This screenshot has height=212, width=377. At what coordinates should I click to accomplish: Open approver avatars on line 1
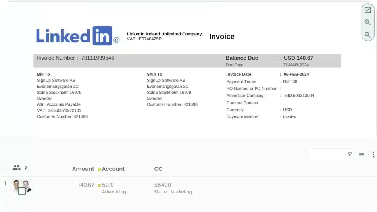pyautogui.click(x=22, y=186)
